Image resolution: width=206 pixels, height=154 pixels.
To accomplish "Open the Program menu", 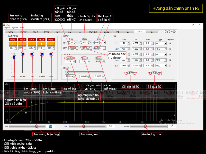I will coord(7,28).
